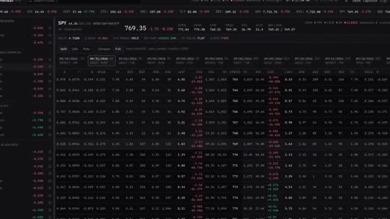Select the 09/01/2026 daily expiry tab
This screenshot has height=219, width=390.
[130, 61]
